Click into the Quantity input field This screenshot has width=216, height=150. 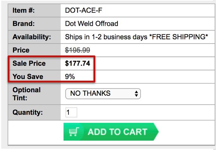(x=71, y=112)
